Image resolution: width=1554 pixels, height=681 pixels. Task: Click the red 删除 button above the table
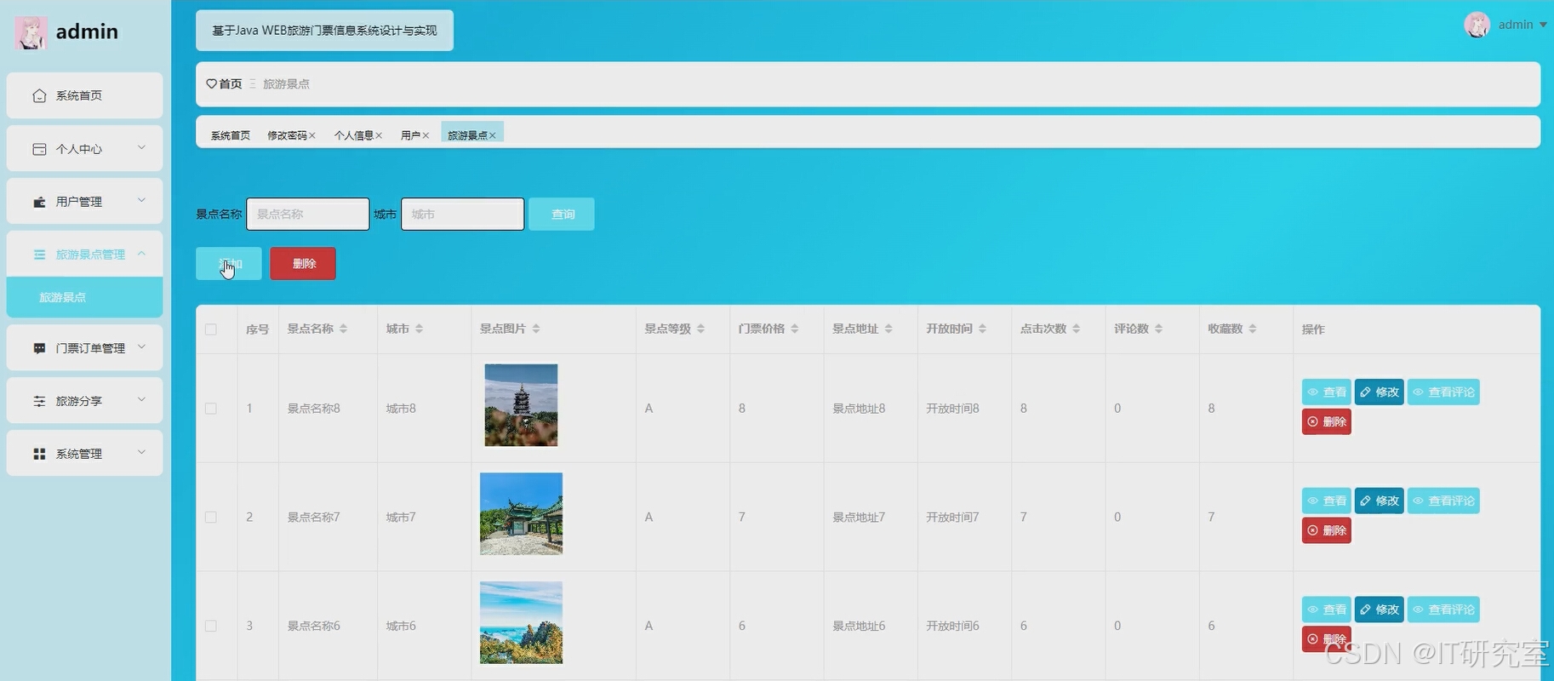pyautogui.click(x=303, y=264)
